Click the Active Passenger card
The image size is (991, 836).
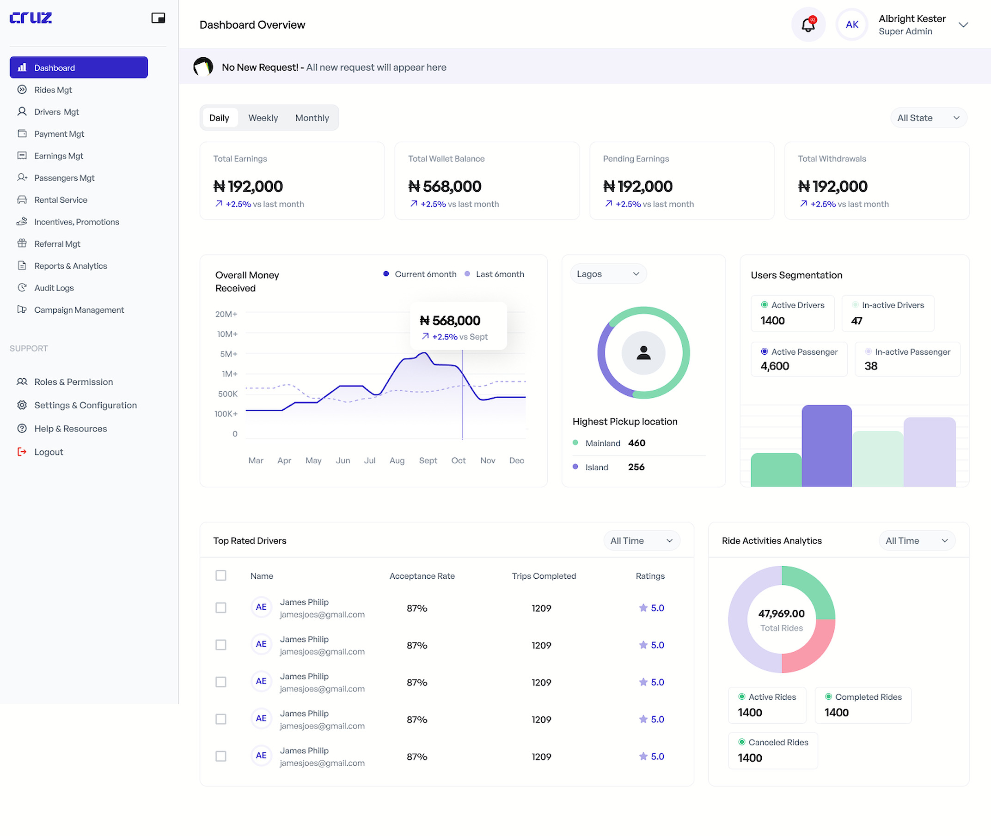tap(799, 359)
